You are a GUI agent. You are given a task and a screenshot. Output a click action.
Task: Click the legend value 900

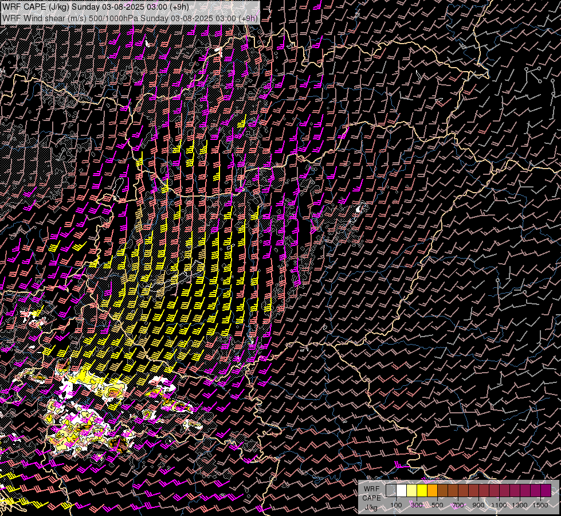[478, 505]
